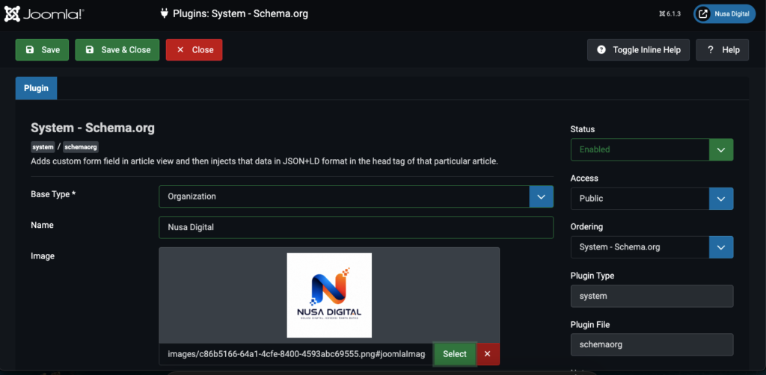Open Nusa Digital site preview button
Viewport: 766px width, 375px height.
(x=724, y=14)
